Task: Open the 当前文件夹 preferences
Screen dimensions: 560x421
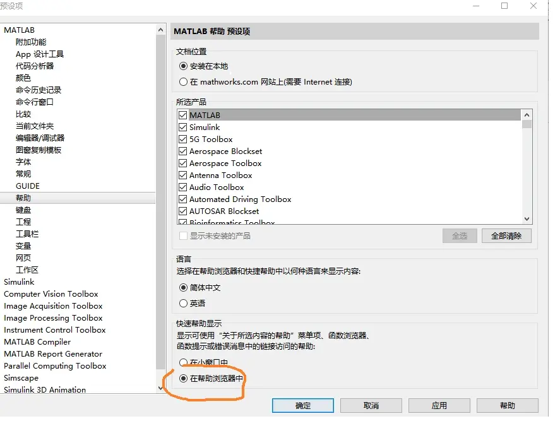Action: (35, 126)
